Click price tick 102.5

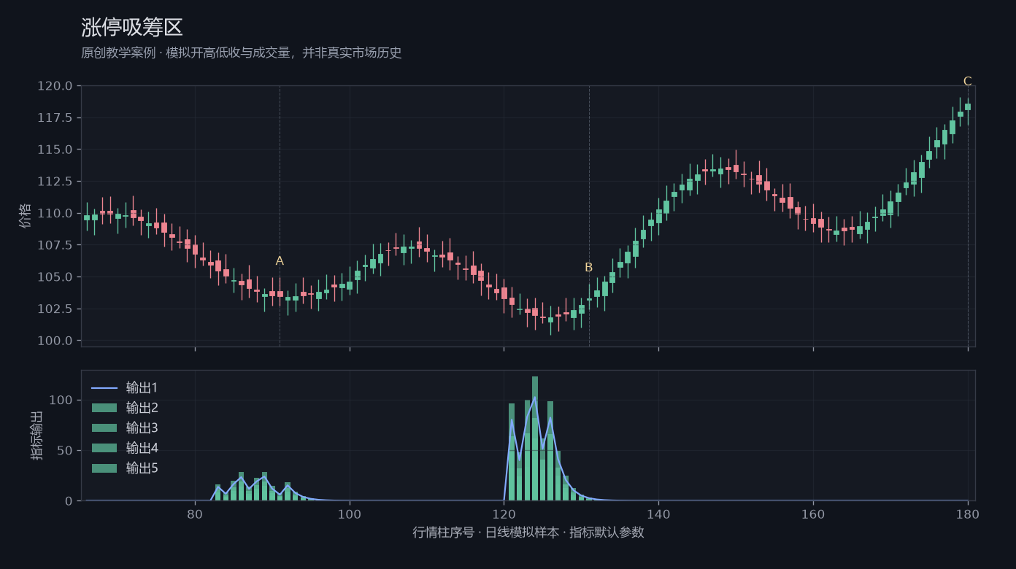pyautogui.click(x=55, y=309)
